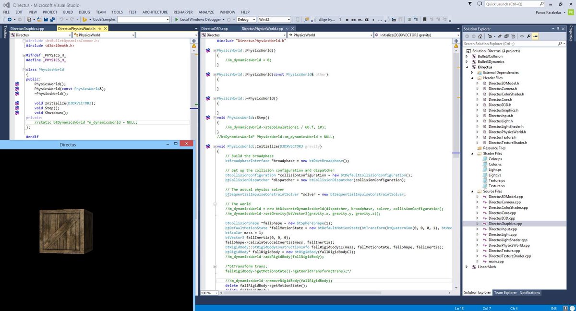Collapse PhysicsWorld::Initialize outlining region
Viewport: 576px width, 311px height.
coord(214,146)
